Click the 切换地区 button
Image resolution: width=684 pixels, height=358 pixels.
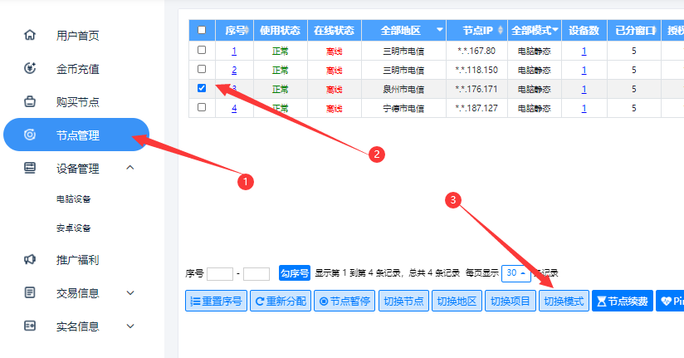coord(457,301)
